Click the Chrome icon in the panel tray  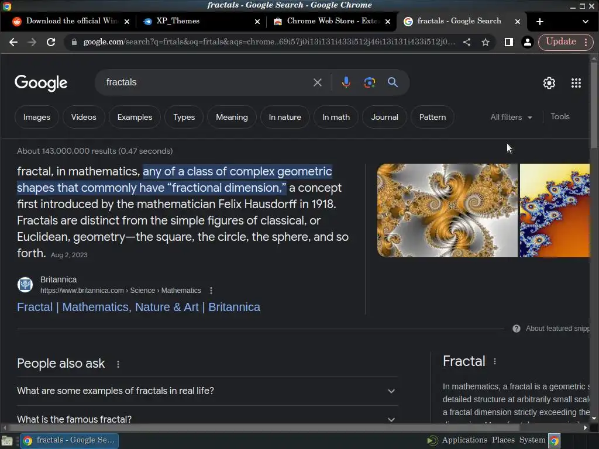554,441
